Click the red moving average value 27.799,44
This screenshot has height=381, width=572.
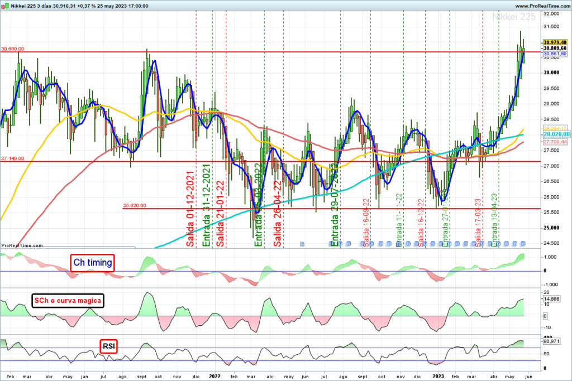point(555,142)
